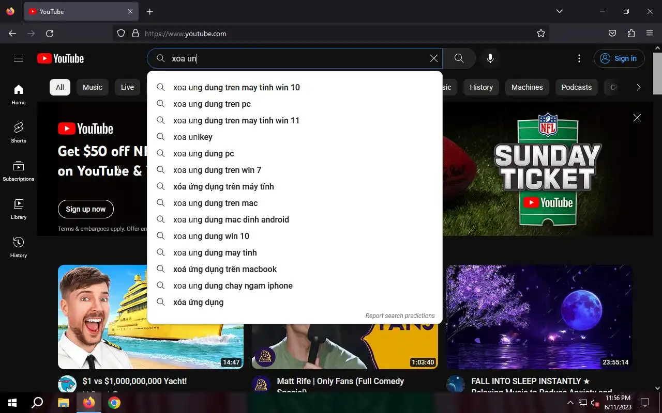Open Library in the sidebar
The height and width of the screenshot is (413, 662).
[19, 209]
